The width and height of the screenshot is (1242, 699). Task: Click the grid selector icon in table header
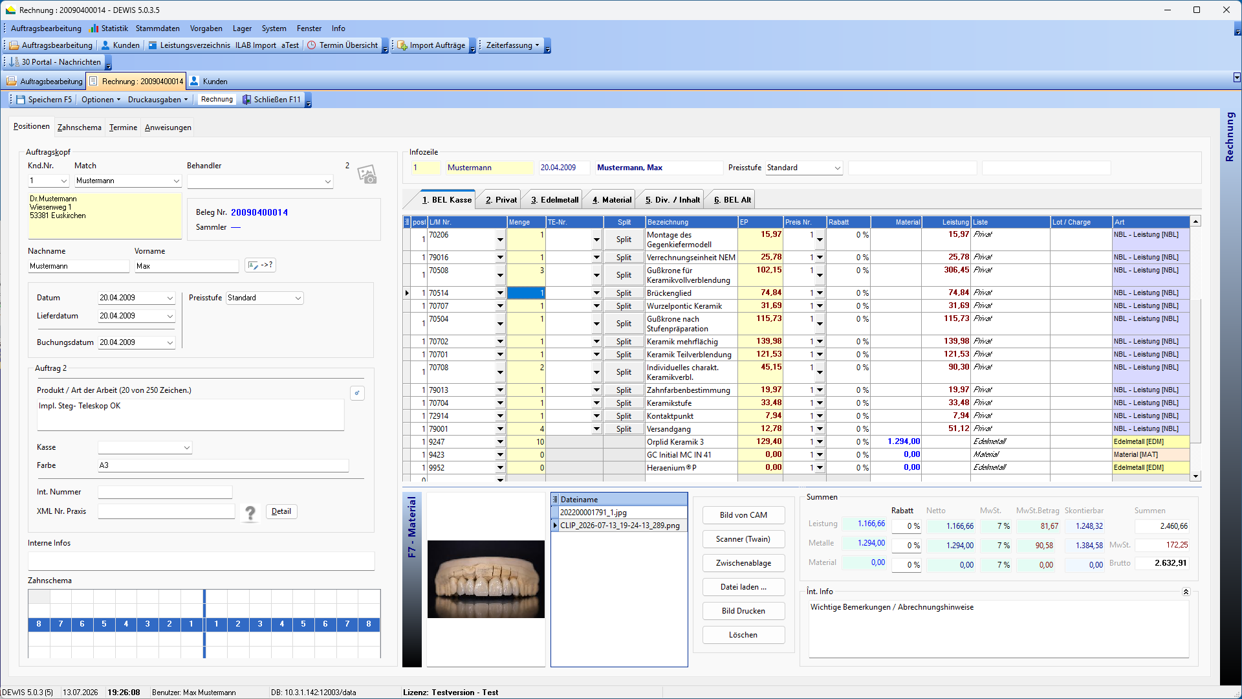[x=407, y=222]
